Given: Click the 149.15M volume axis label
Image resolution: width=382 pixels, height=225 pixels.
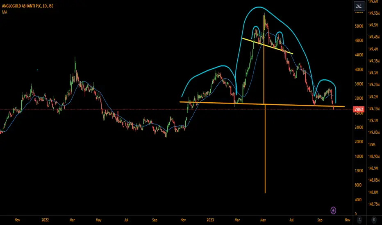Looking at the screenshot, I should pyautogui.click(x=374, y=109).
